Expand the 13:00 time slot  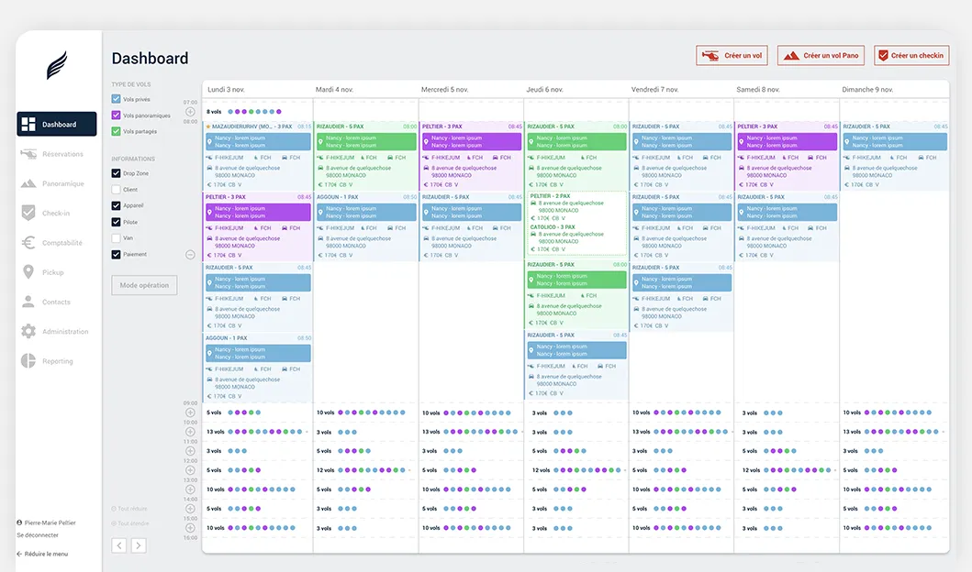(x=190, y=489)
